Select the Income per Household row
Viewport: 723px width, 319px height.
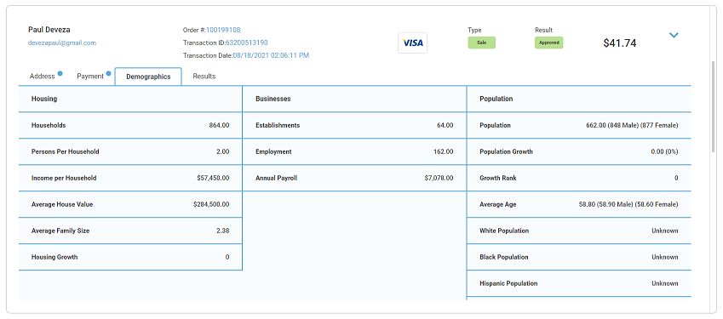130,178
